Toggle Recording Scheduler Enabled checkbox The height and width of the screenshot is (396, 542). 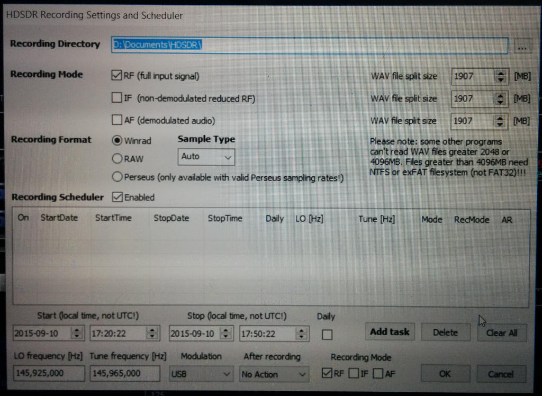[117, 197]
